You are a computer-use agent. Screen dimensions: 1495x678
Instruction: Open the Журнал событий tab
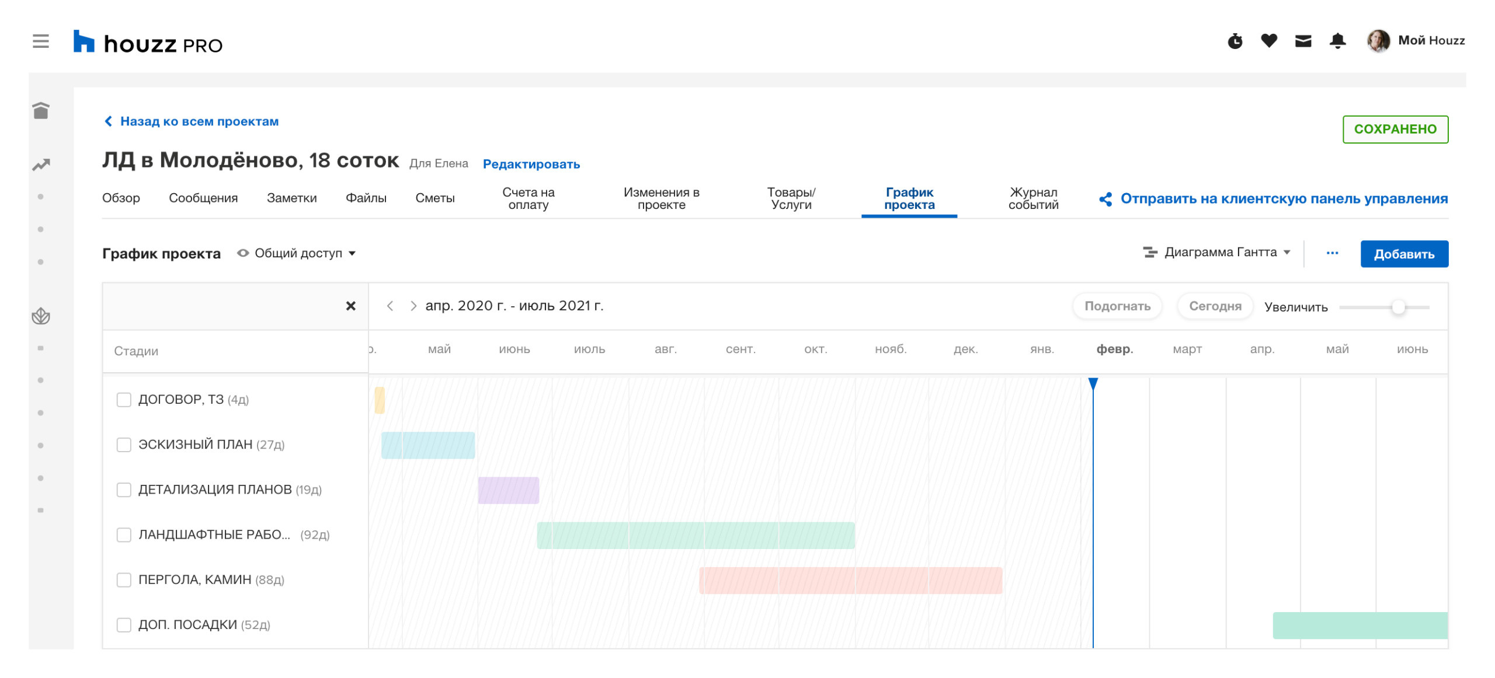[x=1032, y=198]
